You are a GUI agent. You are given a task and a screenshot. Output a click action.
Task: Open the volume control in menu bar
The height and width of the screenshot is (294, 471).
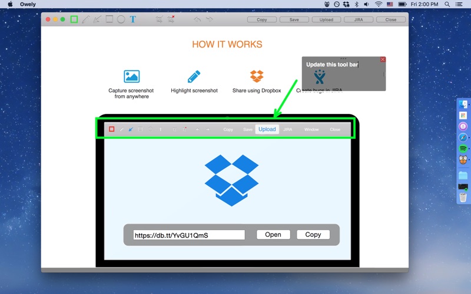tap(366, 4)
